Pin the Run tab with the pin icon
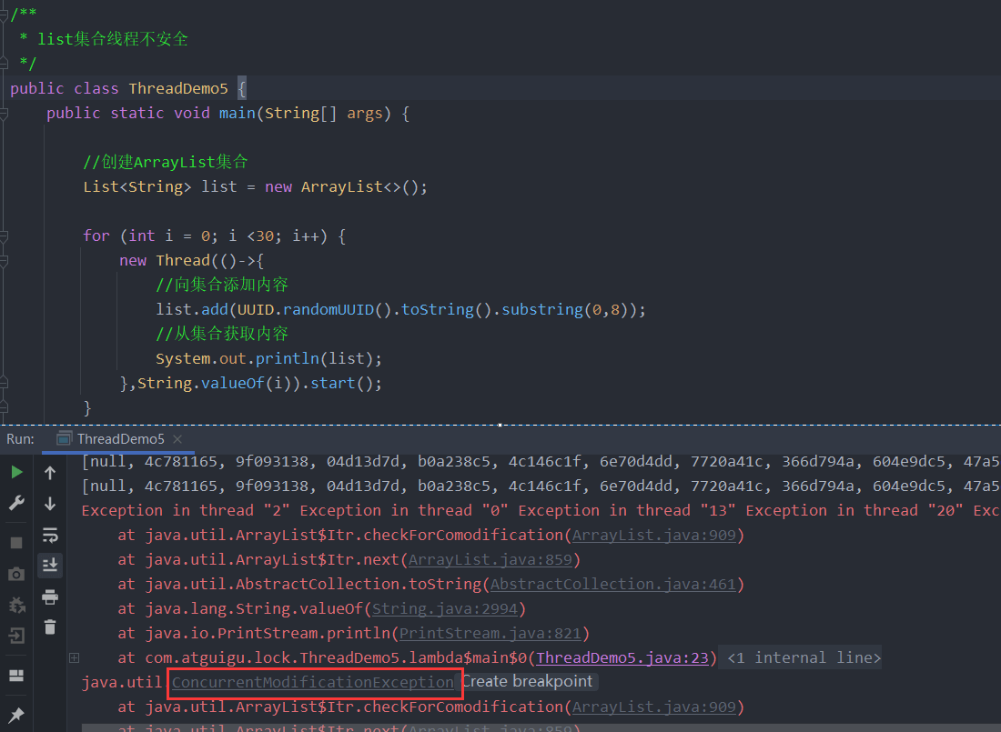This screenshot has width=1001, height=732. [x=17, y=715]
